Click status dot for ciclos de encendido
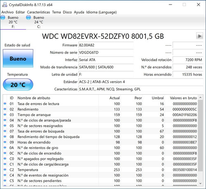The width and height of the screenshot is (206, 189). click(5, 153)
